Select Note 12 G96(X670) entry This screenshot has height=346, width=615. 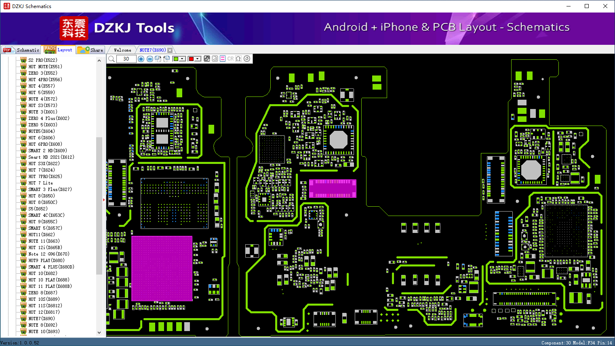click(49, 254)
